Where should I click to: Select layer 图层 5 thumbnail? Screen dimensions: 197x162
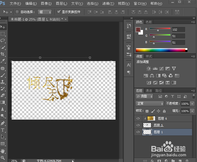(147, 125)
